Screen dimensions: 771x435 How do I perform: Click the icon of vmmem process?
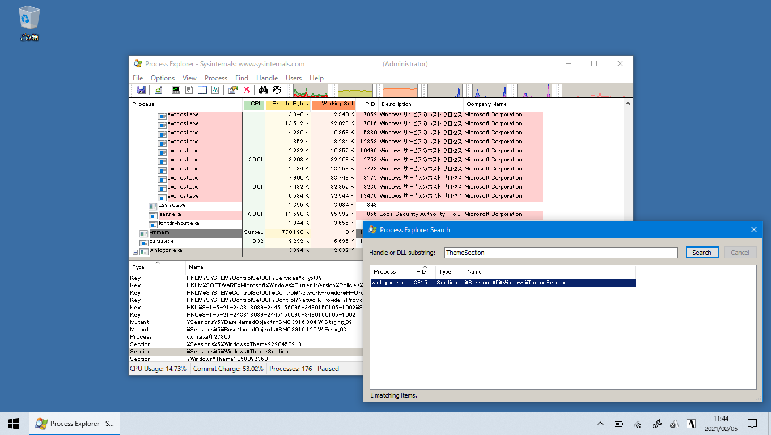pyautogui.click(x=144, y=233)
